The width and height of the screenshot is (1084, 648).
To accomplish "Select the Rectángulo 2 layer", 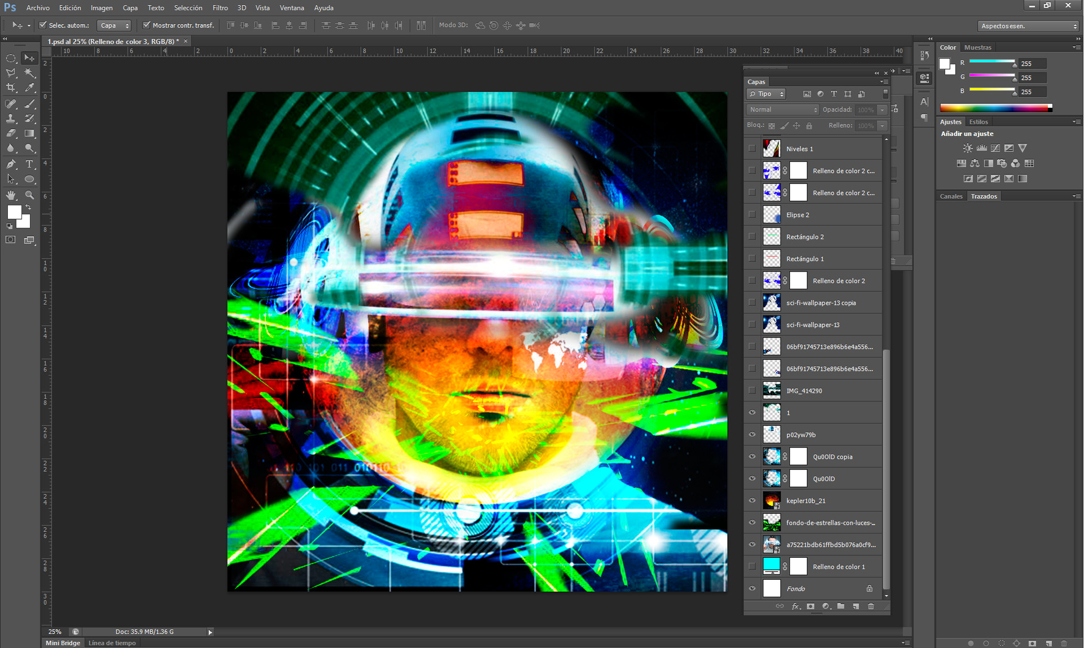I will (x=805, y=237).
